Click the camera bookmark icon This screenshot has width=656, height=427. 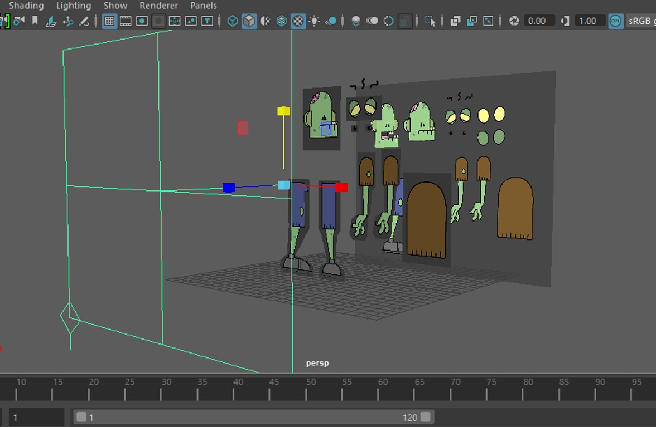35,21
